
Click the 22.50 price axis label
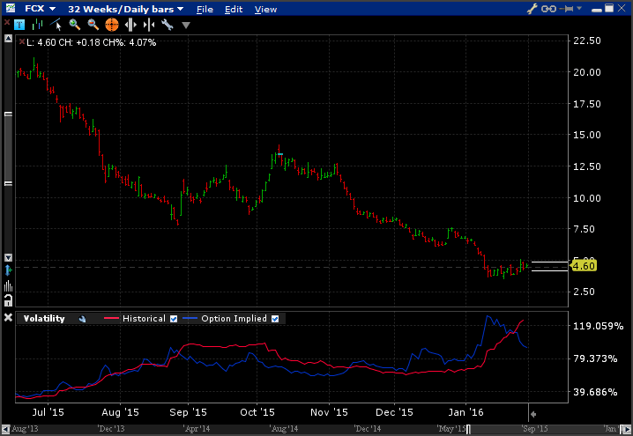point(587,41)
